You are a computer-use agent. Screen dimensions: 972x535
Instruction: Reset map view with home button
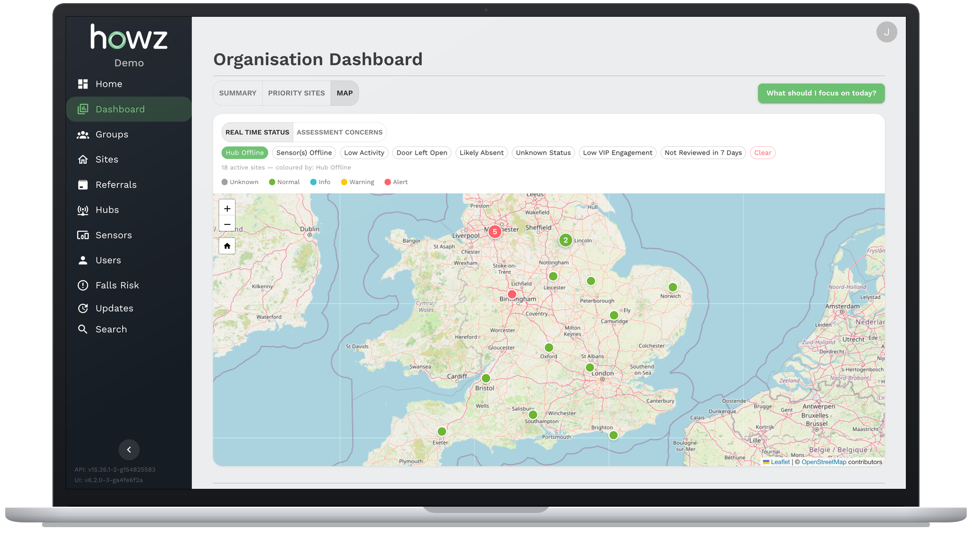pyautogui.click(x=227, y=246)
